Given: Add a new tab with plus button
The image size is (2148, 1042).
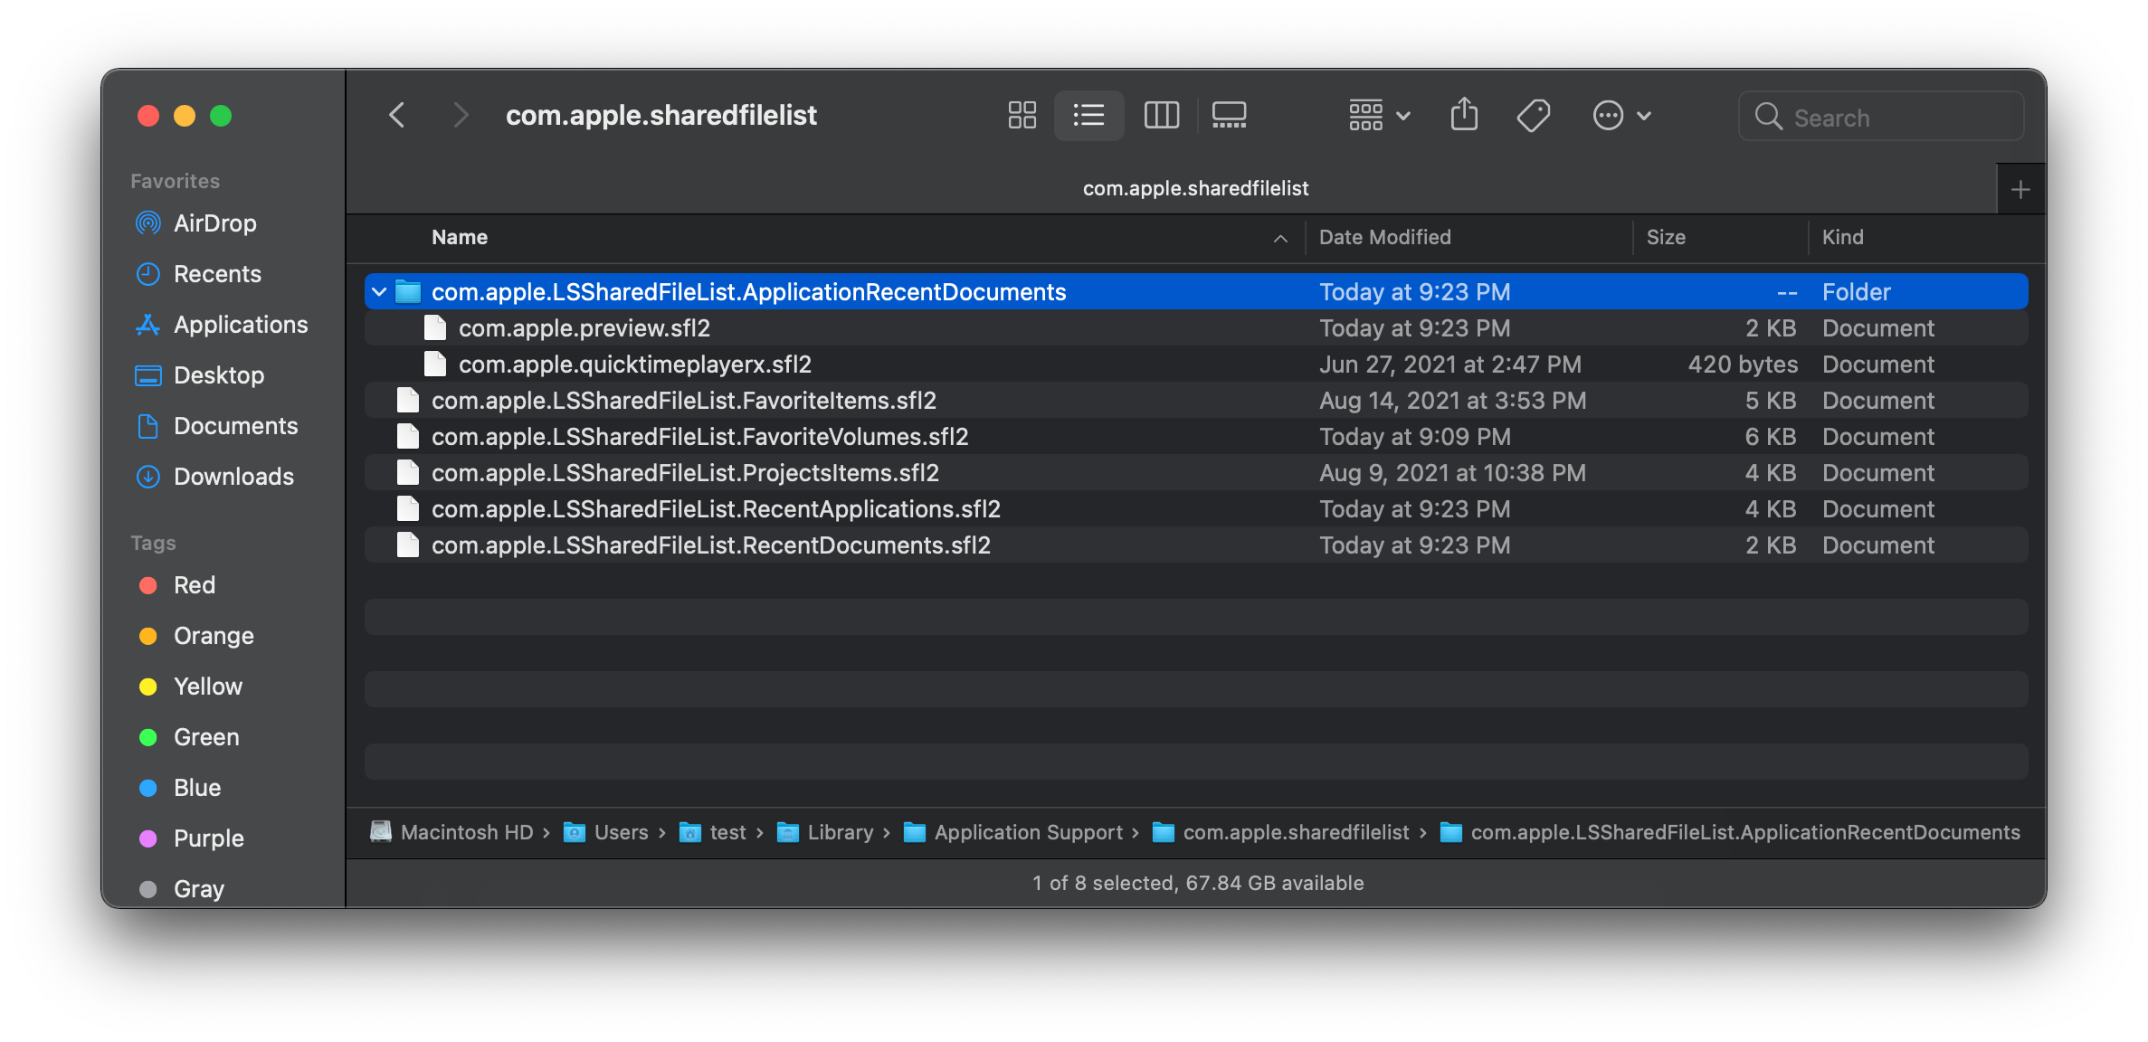Looking at the screenshot, I should click(x=2020, y=190).
